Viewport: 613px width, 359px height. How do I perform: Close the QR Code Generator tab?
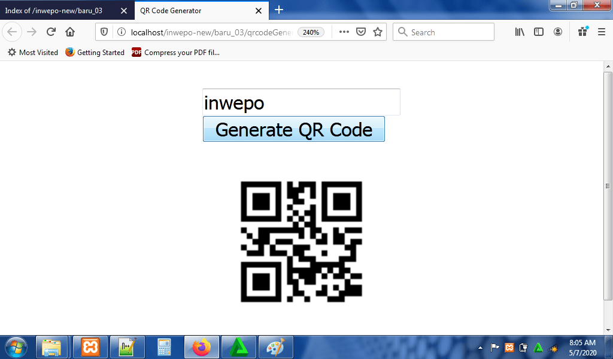click(x=259, y=11)
